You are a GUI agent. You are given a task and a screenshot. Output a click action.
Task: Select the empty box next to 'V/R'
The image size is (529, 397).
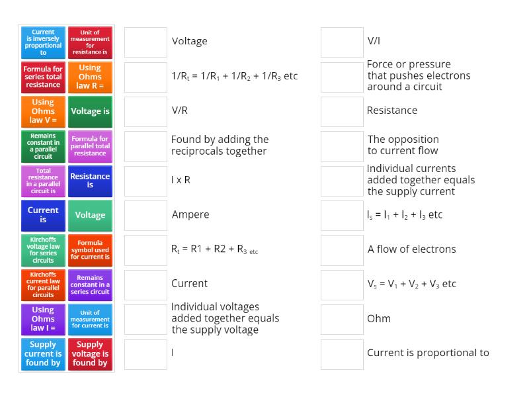(145, 111)
